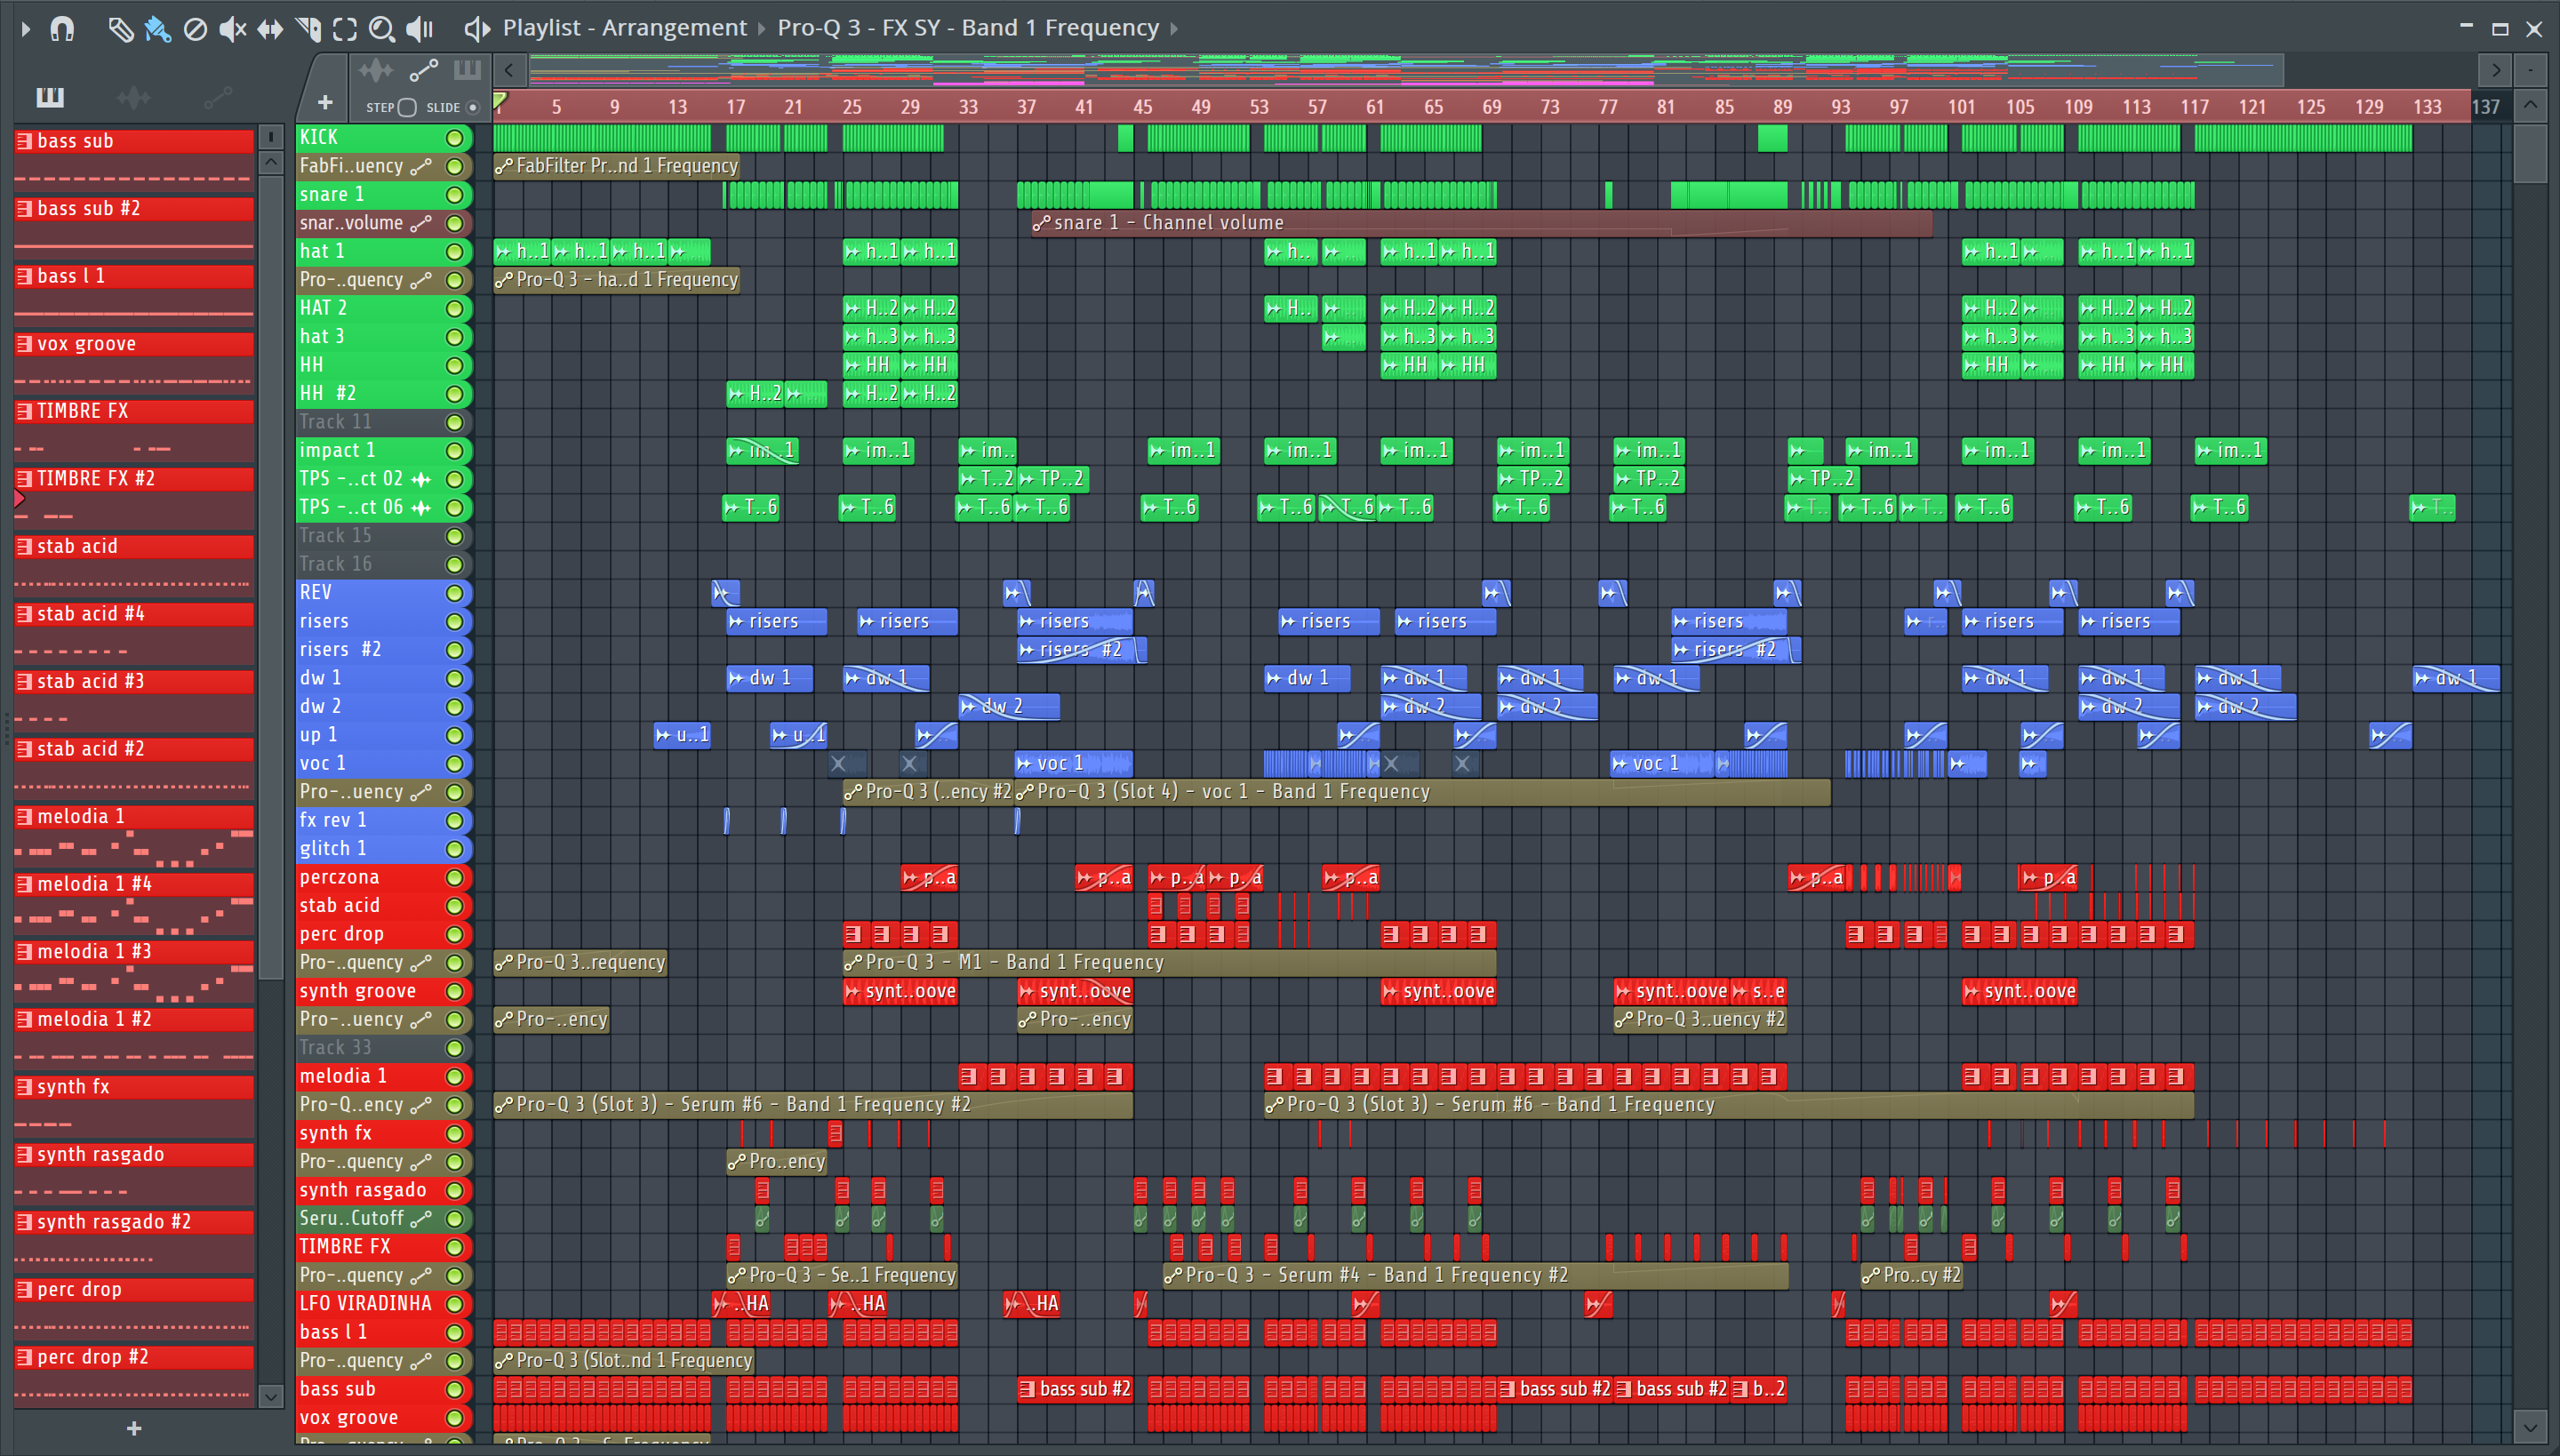Select the Playback speaker tool
The width and height of the screenshot is (2560, 1456).
coord(420,29)
